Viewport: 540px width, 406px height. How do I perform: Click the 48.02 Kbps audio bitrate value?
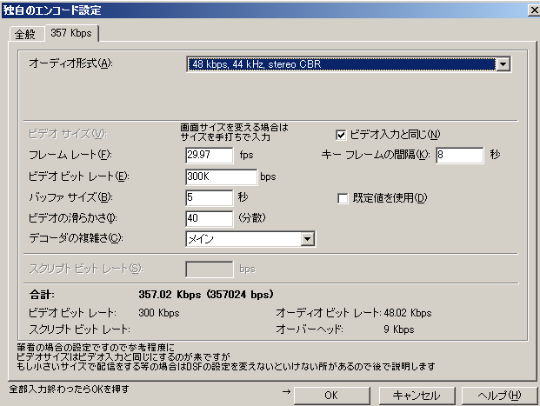coord(408,313)
